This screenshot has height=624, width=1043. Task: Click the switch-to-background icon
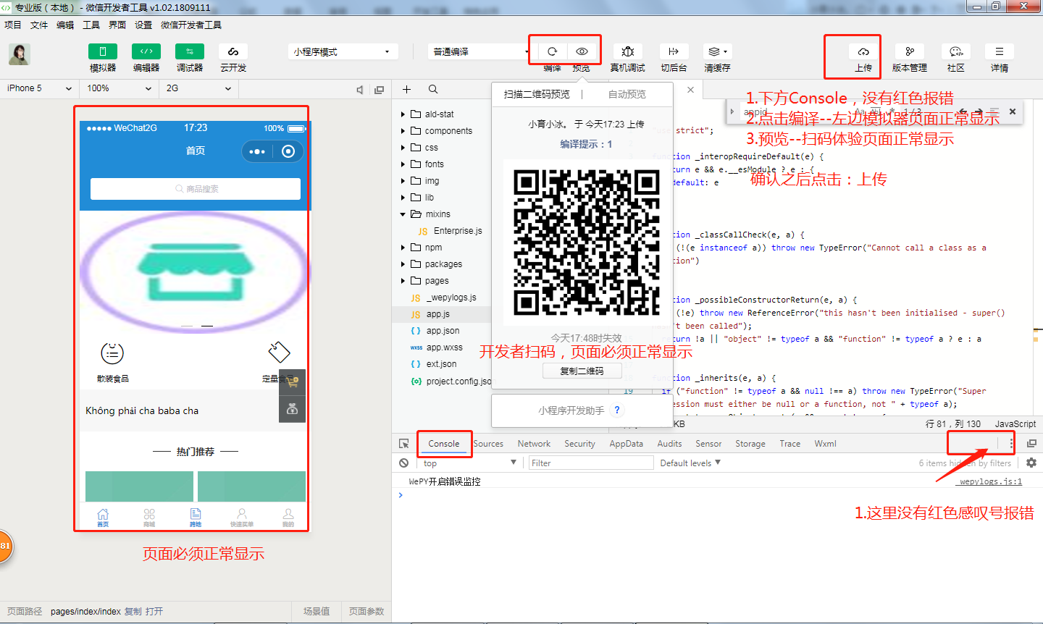(x=674, y=51)
